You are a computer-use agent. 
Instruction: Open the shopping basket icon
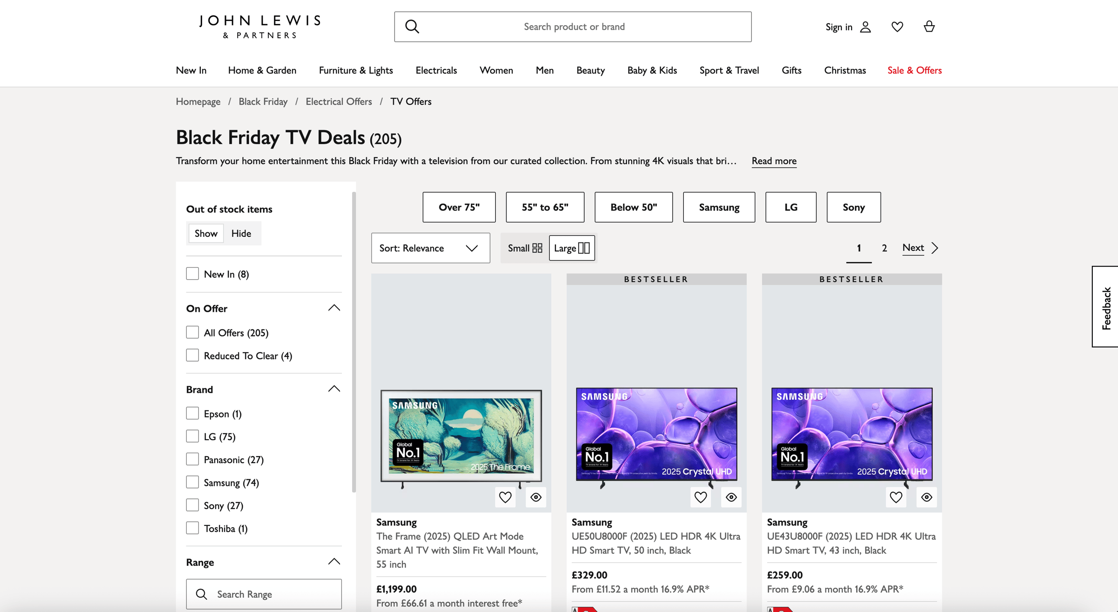pos(929,27)
